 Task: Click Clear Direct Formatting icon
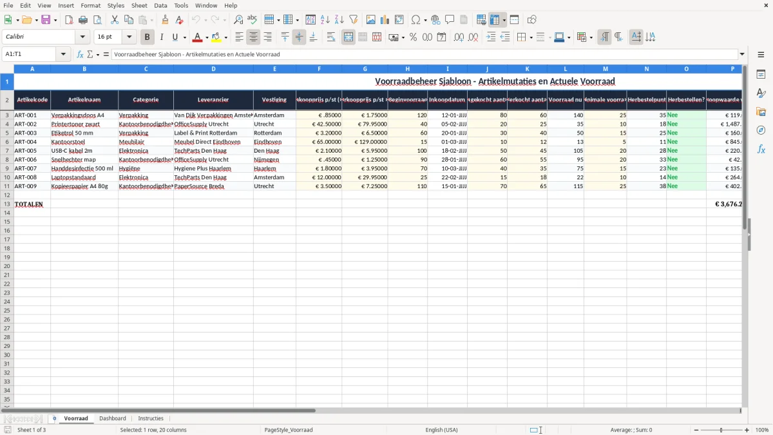tap(180, 20)
